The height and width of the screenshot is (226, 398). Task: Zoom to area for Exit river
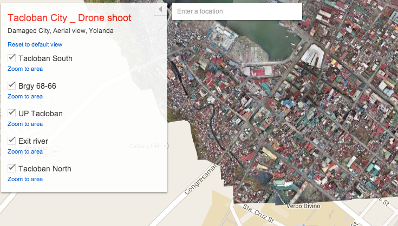25,151
